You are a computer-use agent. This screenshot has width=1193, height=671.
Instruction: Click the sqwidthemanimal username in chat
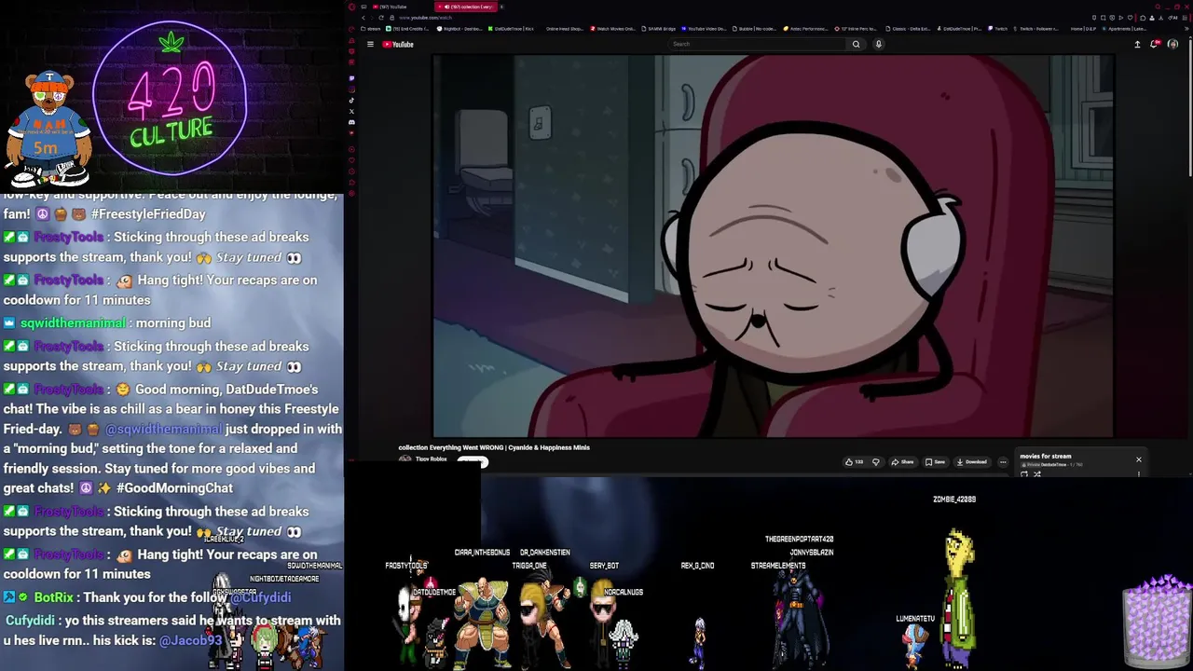(73, 322)
